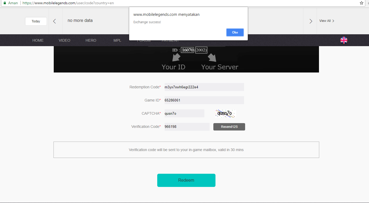Click the ID number 16070 box
The height and width of the screenshot is (203, 369).
[x=187, y=50]
